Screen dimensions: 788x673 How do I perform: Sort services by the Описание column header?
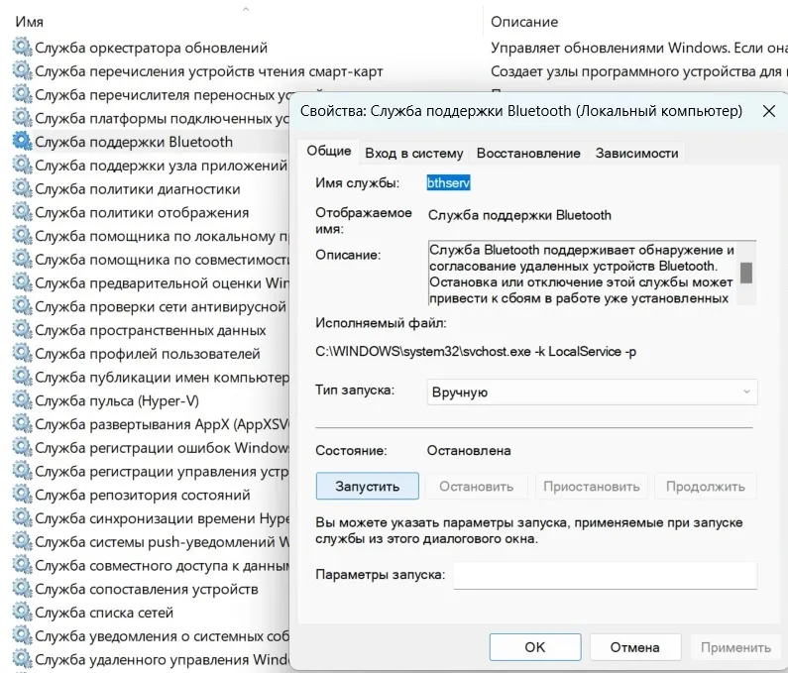click(x=524, y=22)
